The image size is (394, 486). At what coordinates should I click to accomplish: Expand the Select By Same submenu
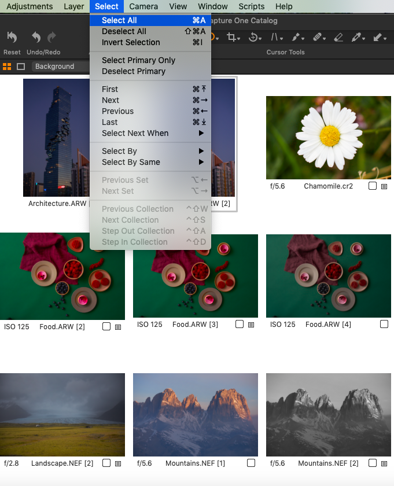tap(150, 162)
